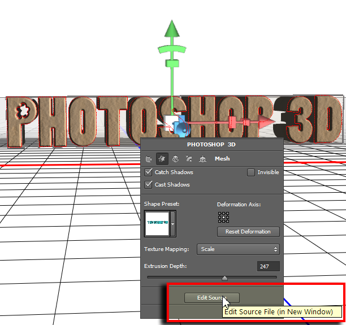Open the Cap properties icon
This screenshot has height=325, width=346.
(x=189, y=159)
